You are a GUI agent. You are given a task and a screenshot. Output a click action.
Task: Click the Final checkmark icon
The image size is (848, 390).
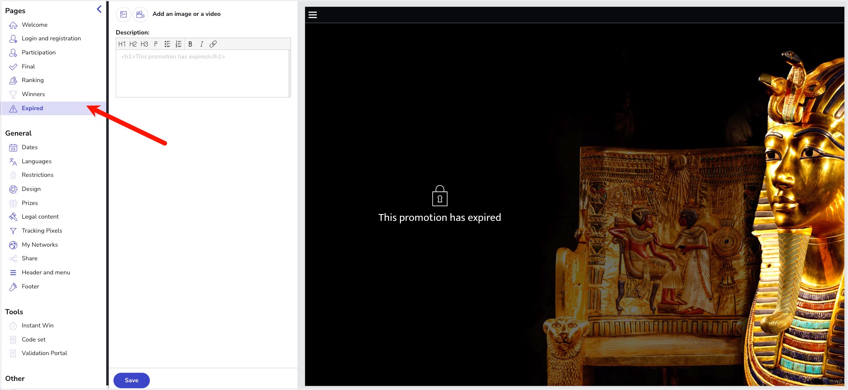point(13,67)
